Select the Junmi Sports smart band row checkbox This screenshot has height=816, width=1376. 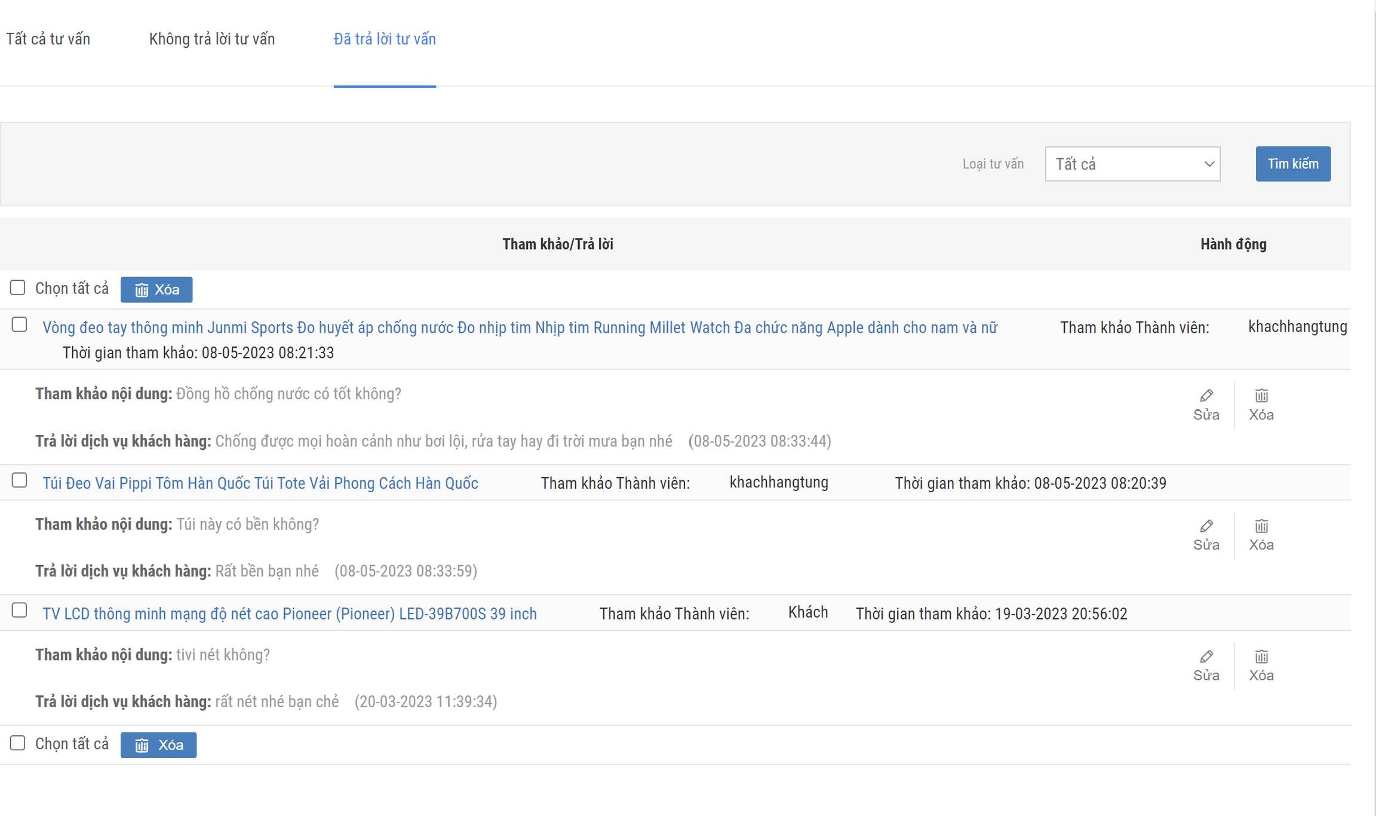pos(20,325)
